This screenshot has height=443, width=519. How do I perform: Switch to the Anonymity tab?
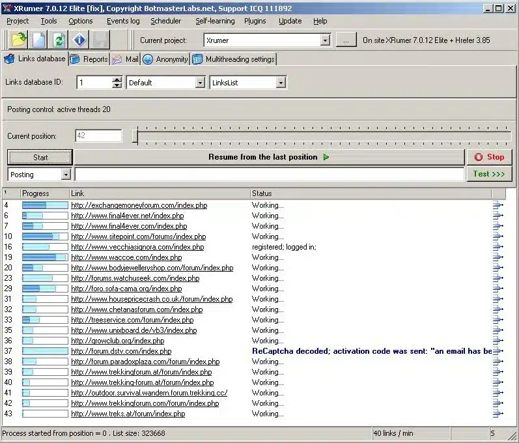pyautogui.click(x=165, y=59)
